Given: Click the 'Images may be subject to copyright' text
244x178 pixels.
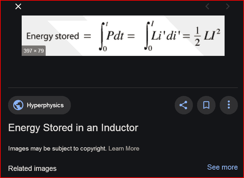Looking at the screenshot, I should pyautogui.click(x=57, y=149).
